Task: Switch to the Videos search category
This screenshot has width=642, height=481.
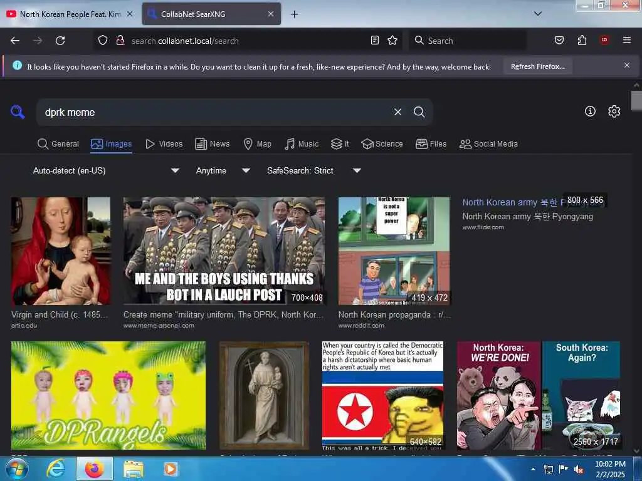Action: coord(164,144)
